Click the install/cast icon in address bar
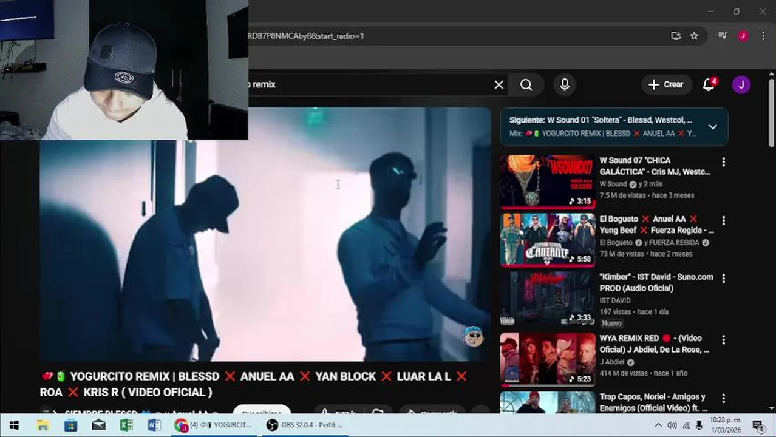This screenshot has height=437, width=776. (x=675, y=36)
